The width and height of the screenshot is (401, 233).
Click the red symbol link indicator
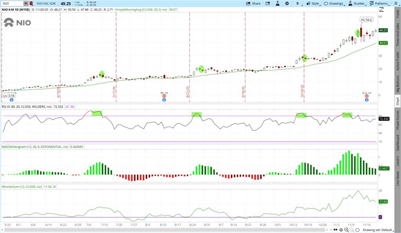pos(31,4)
